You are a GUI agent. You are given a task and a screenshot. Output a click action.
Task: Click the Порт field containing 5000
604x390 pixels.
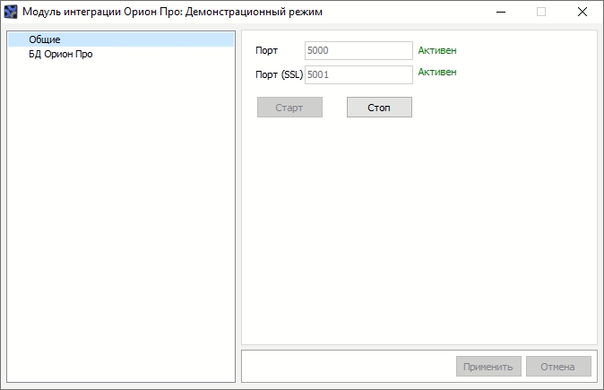pos(358,50)
